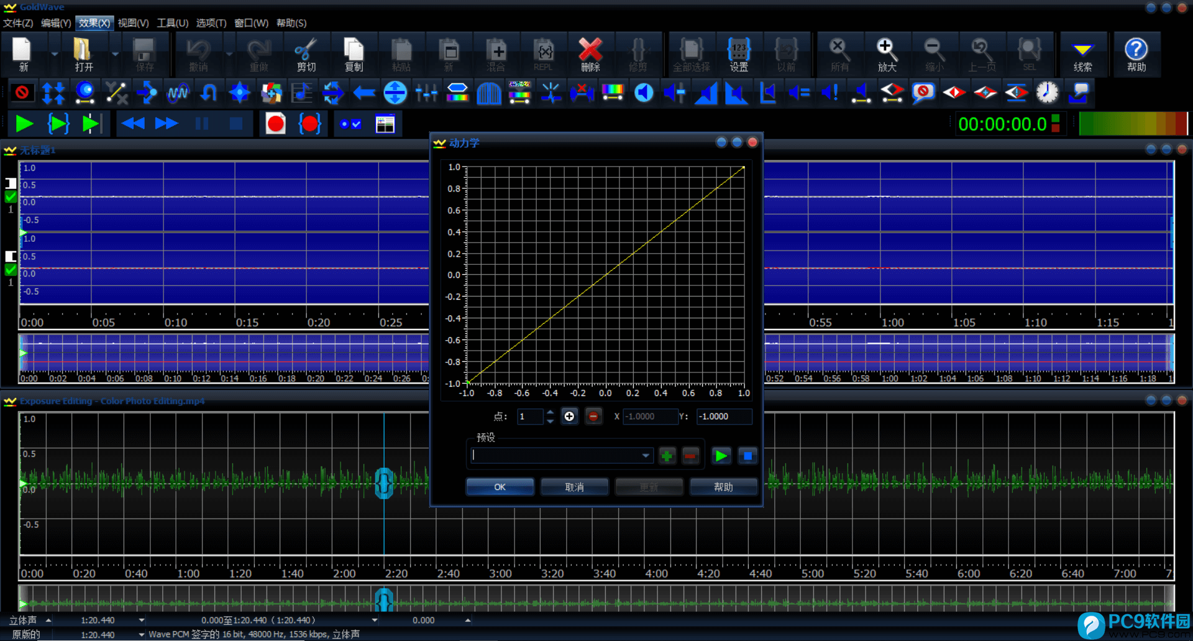Open the 视图(V) menu

pyautogui.click(x=133, y=23)
